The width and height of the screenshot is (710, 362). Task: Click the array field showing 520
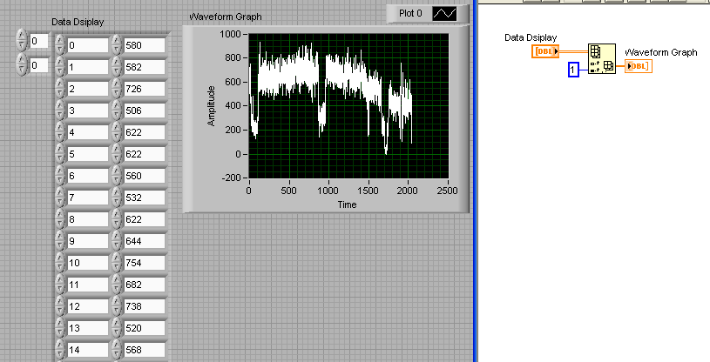click(145, 327)
